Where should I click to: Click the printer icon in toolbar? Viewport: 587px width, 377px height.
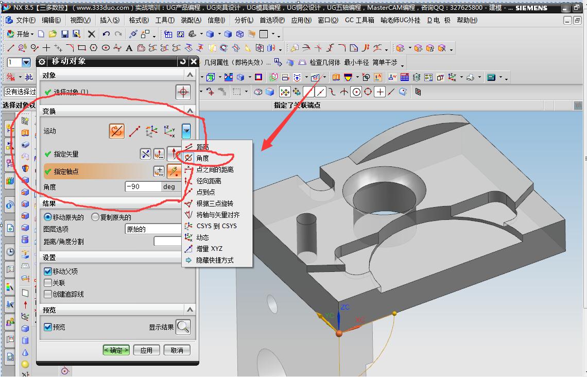coord(470,77)
